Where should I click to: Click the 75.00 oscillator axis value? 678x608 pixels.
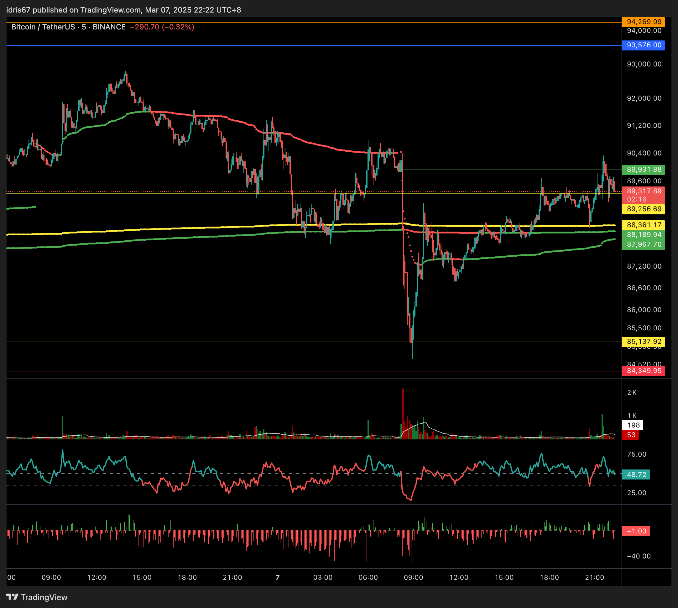tap(637, 454)
